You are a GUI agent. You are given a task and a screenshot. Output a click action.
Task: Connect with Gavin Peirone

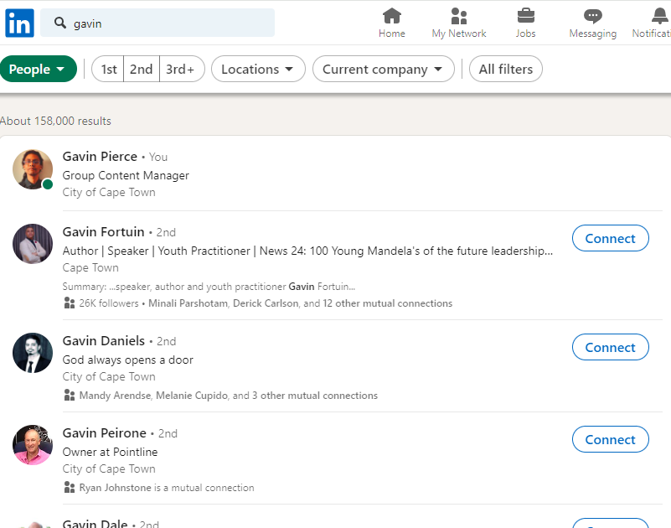[x=610, y=439]
